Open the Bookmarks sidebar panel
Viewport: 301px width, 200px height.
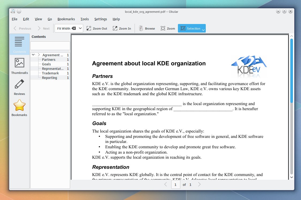click(19, 108)
